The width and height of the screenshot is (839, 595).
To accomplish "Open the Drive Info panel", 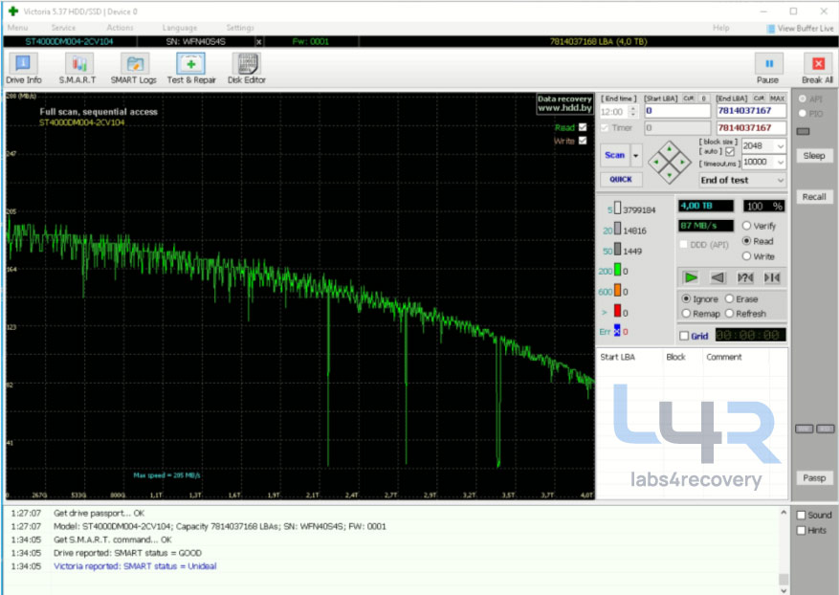I will [23, 69].
